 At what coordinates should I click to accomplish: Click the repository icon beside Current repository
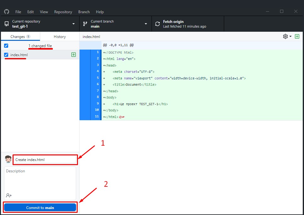click(x=7, y=24)
